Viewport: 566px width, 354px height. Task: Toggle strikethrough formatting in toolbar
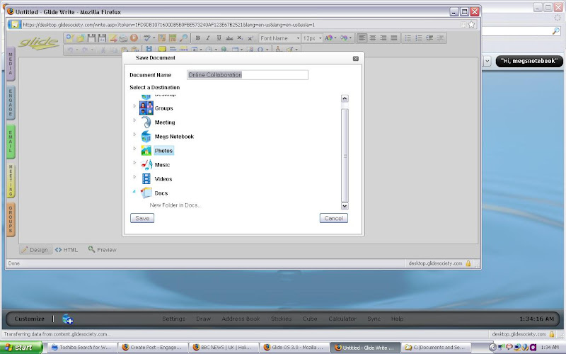pyautogui.click(x=229, y=38)
